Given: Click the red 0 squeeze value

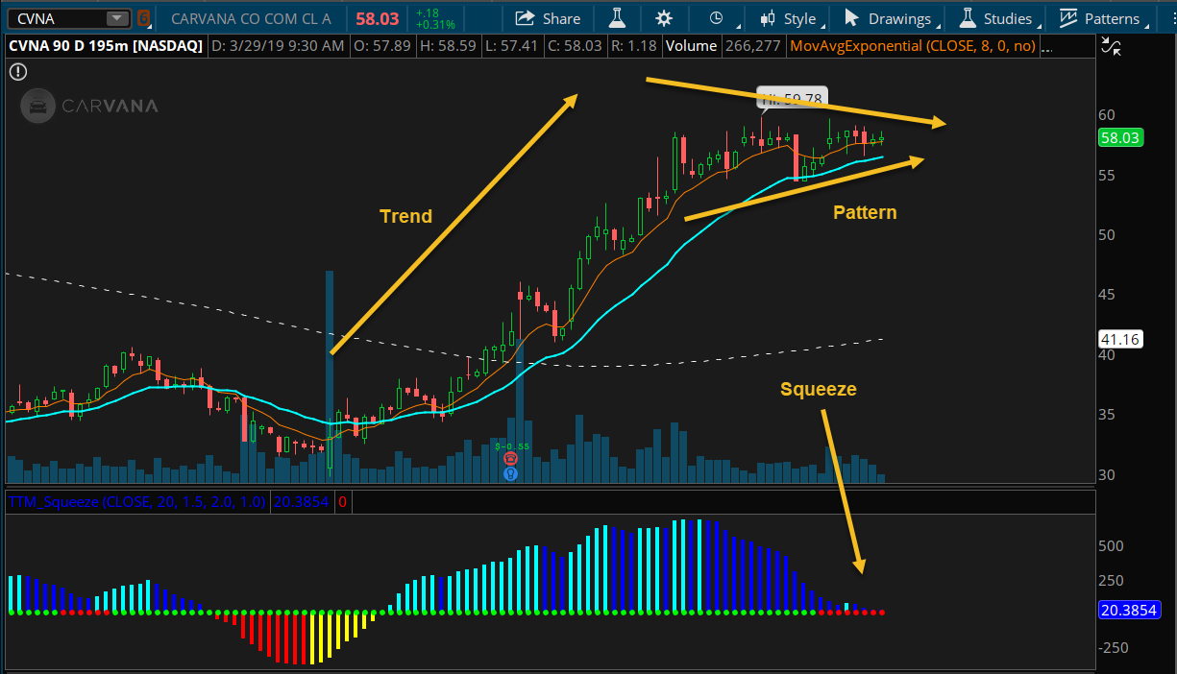Looking at the screenshot, I should [342, 501].
